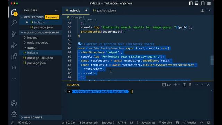Select index.js in Open Editors list
Screen dimensions: 222x125
[41, 22]
